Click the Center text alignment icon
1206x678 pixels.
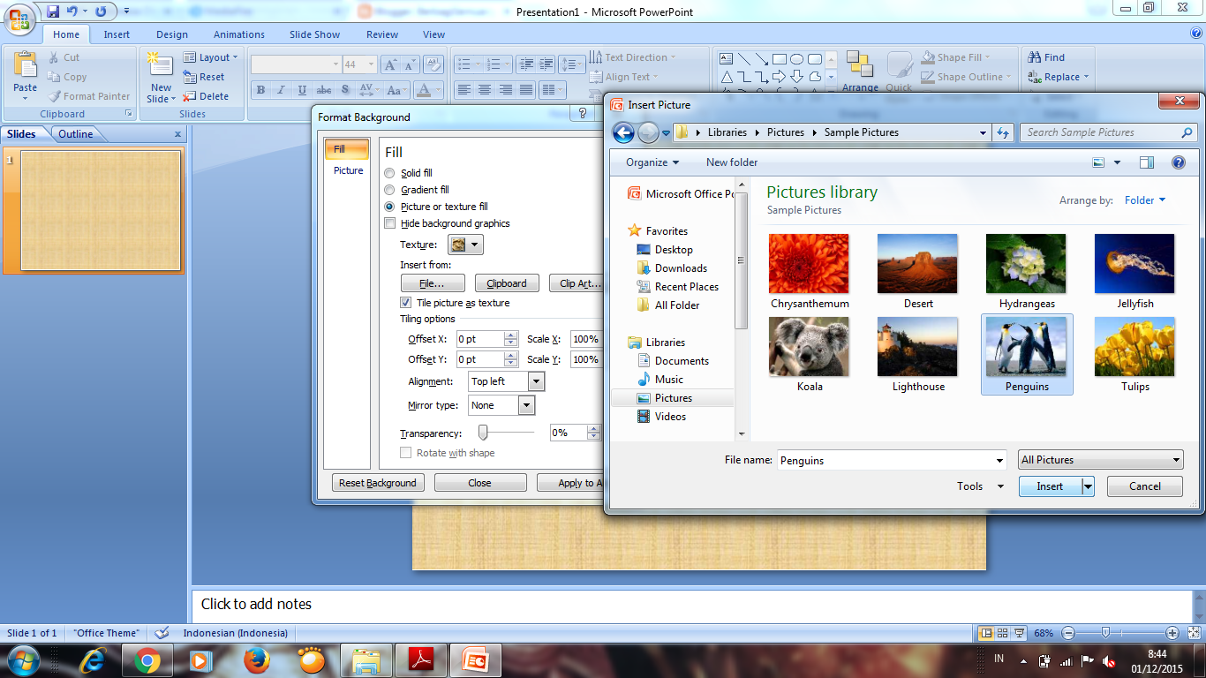click(x=485, y=90)
